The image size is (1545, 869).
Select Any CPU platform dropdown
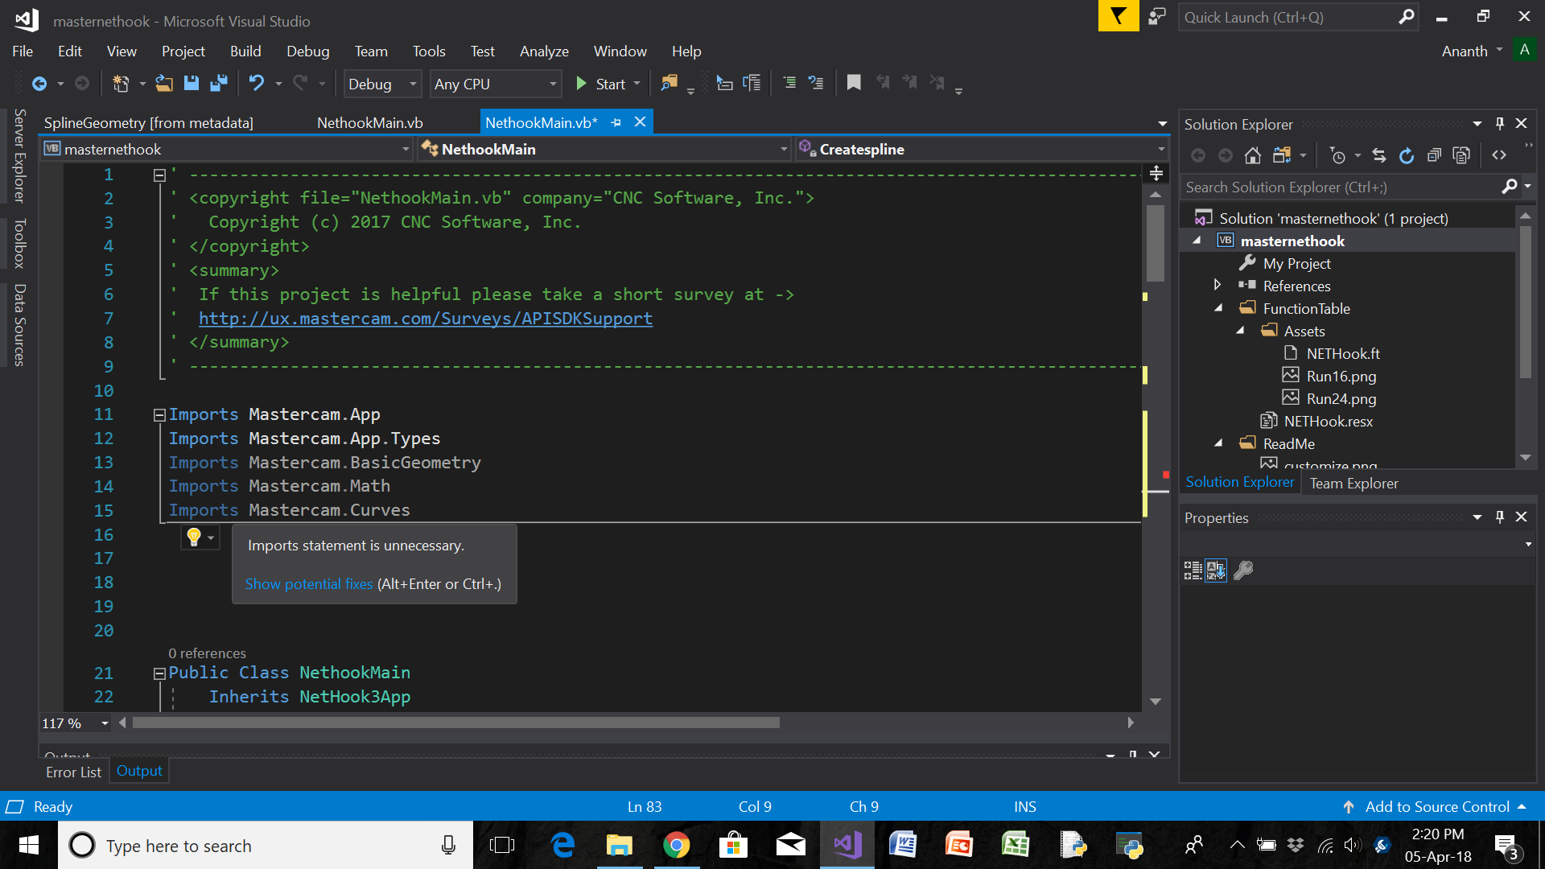[x=493, y=83]
